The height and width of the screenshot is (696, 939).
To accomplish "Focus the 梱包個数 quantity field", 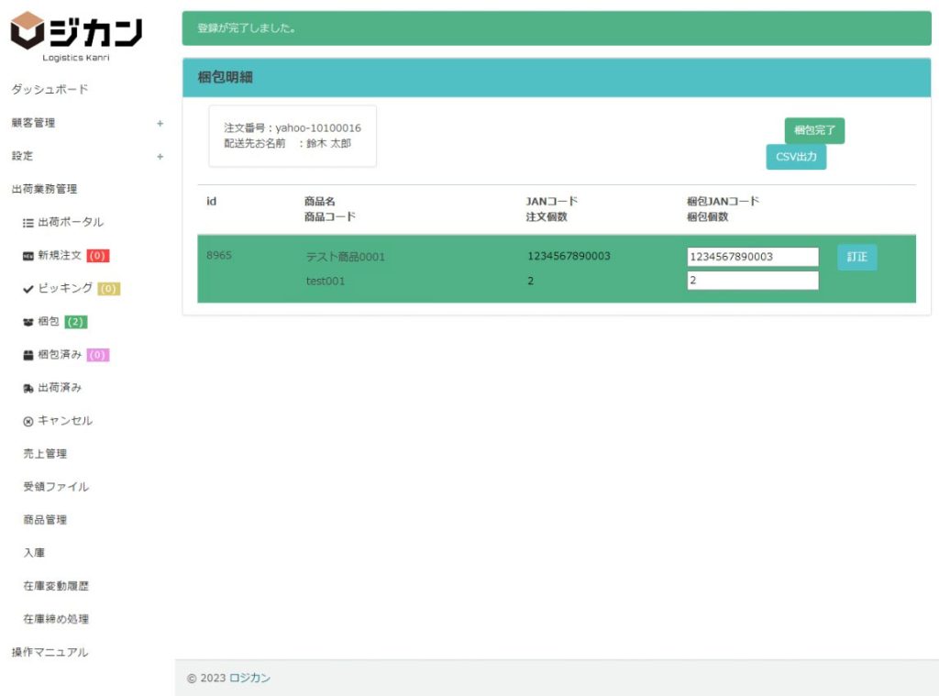I will click(x=752, y=281).
